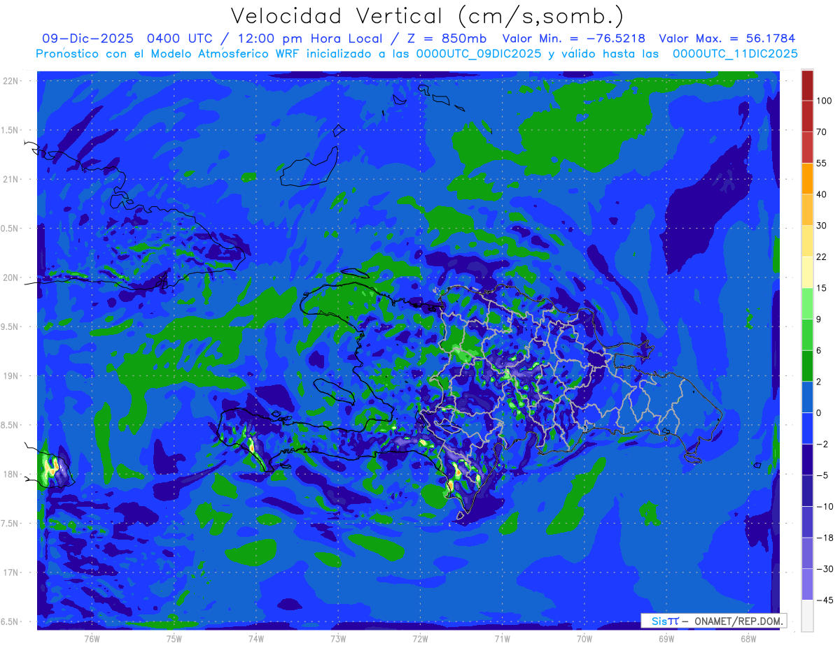Pick the dark red swatch above 100

pos(807,85)
